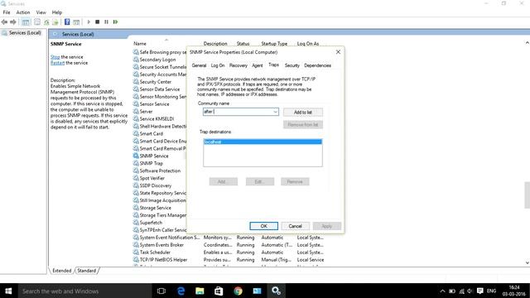Click the Add... trap destination button
Image resolution: width=530 pixels, height=298 pixels.
pyautogui.click(x=223, y=182)
